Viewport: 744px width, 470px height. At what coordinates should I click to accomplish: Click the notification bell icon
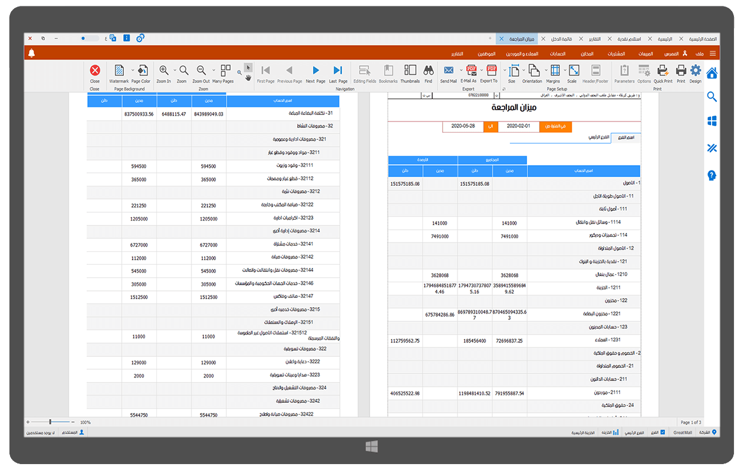pyautogui.click(x=32, y=54)
